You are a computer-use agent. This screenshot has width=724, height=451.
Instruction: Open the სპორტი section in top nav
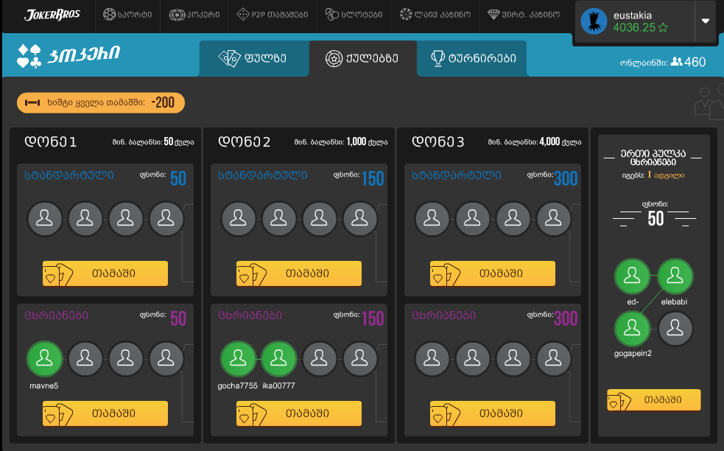pyautogui.click(x=127, y=15)
